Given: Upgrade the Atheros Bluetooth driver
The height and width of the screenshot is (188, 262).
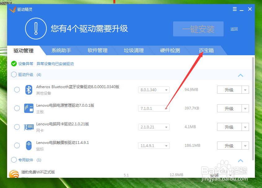Looking at the screenshot, I should pyautogui.click(x=229, y=90).
